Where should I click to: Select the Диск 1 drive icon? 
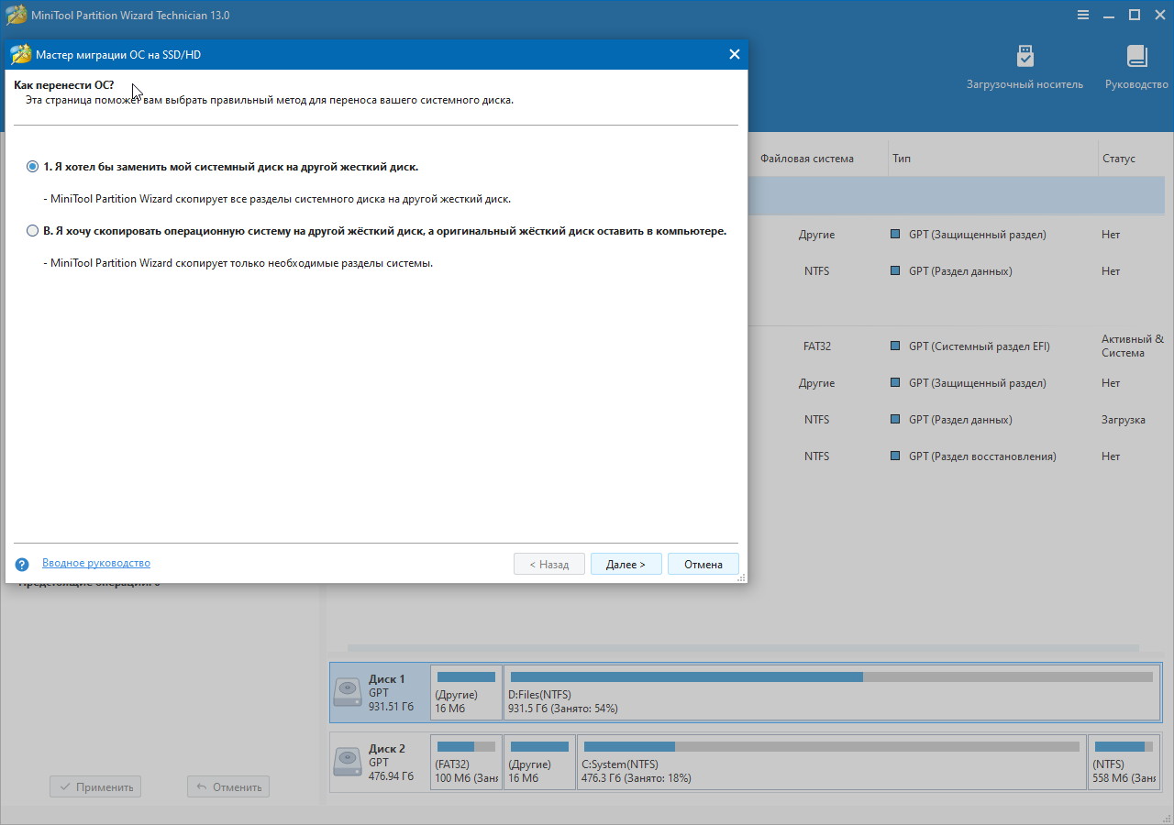(x=348, y=692)
